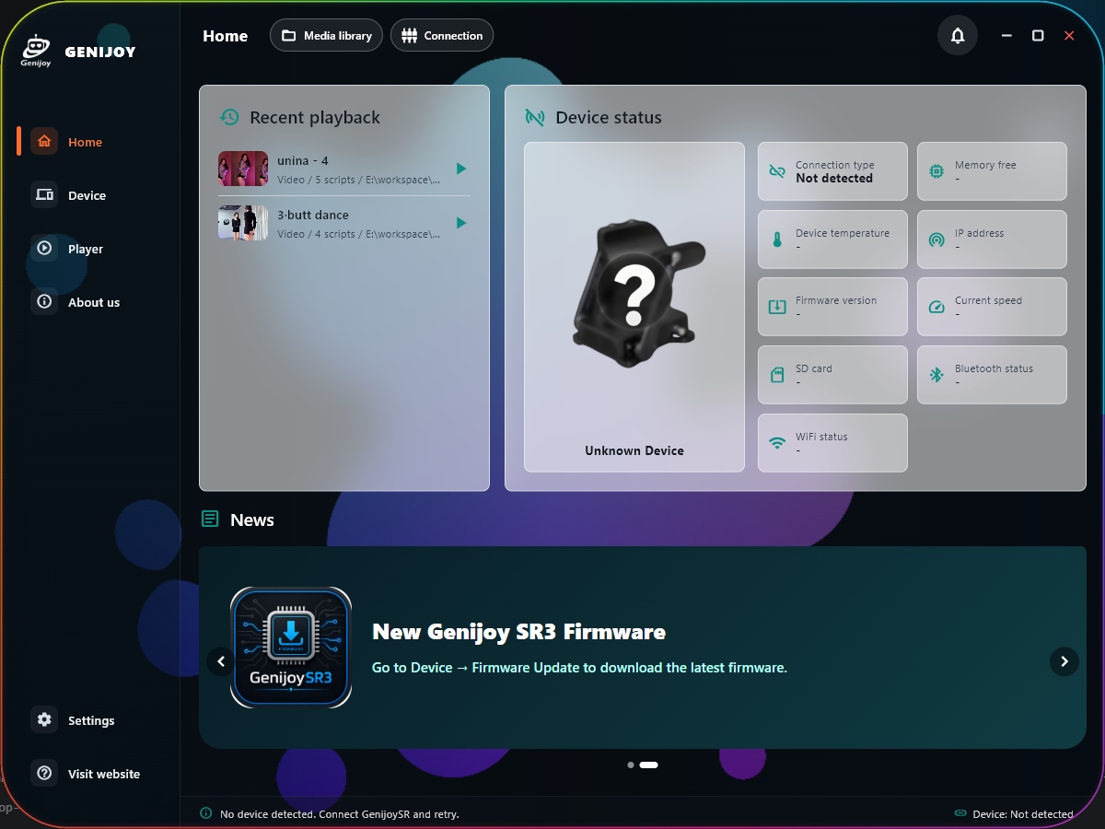This screenshot has width=1105, height=829.
Task: Select the unina - 4 thumbnail
Action: pos(243,169)
